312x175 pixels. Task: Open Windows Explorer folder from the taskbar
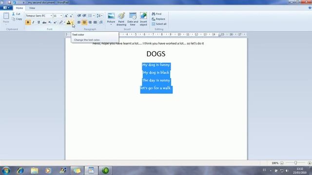pos(35,171)
